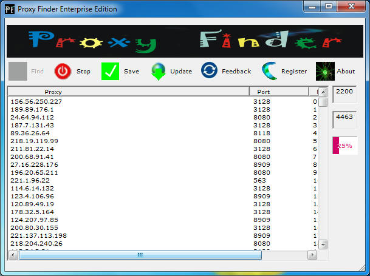Click the grayed-out Find icon
370x276 pixels.
18,71
